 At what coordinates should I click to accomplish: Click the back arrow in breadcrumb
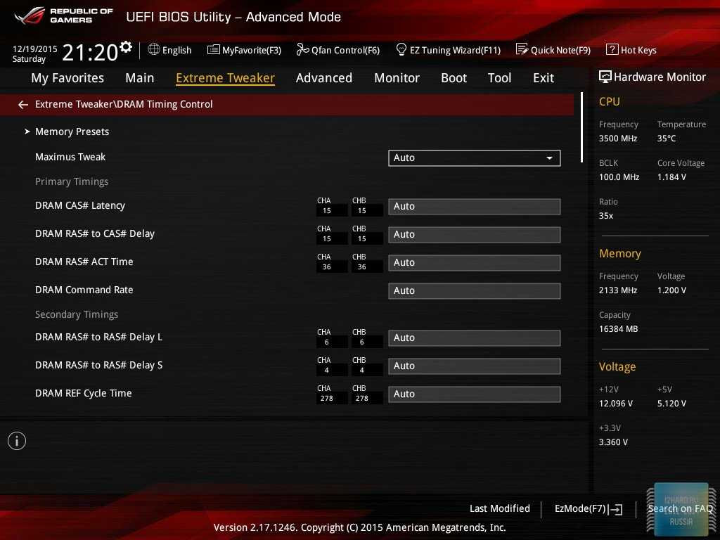pos(23,105)
